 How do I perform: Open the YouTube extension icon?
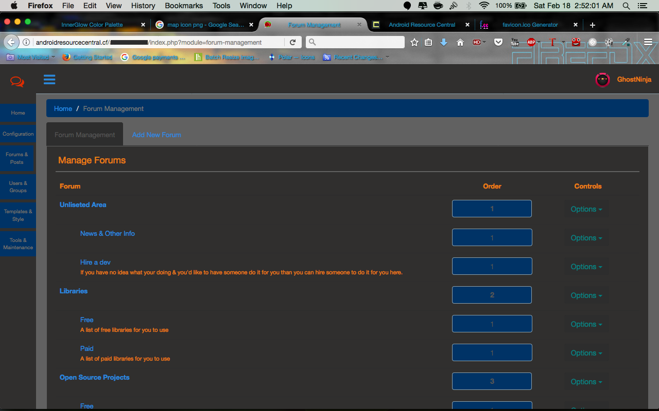point(515,42)
